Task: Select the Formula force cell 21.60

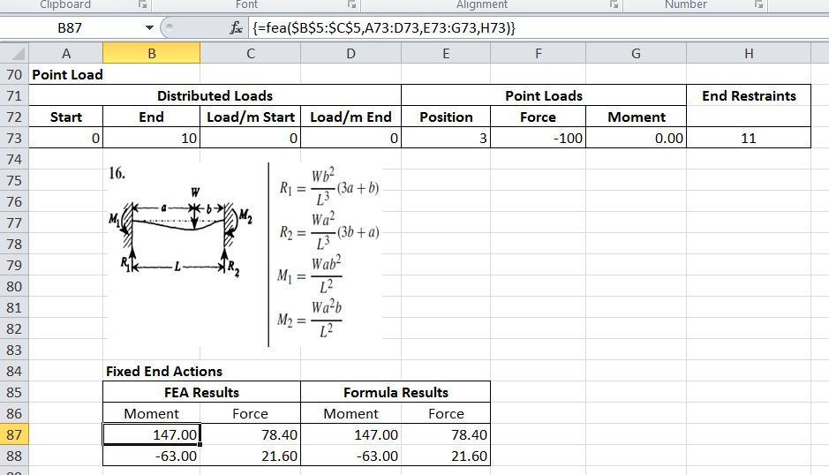Action: click(446, 456)
